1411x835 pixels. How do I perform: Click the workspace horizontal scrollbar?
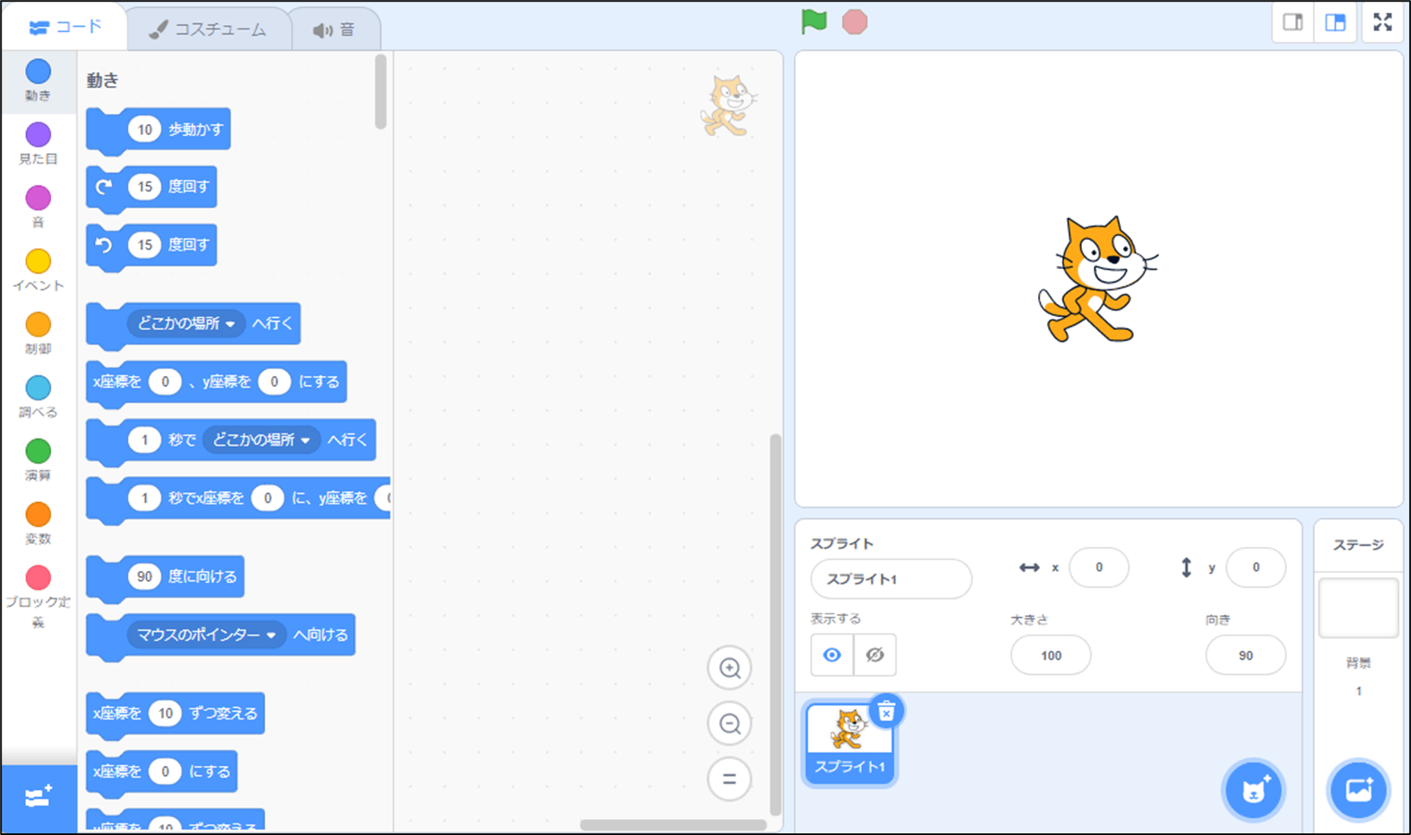pos(673,825)
